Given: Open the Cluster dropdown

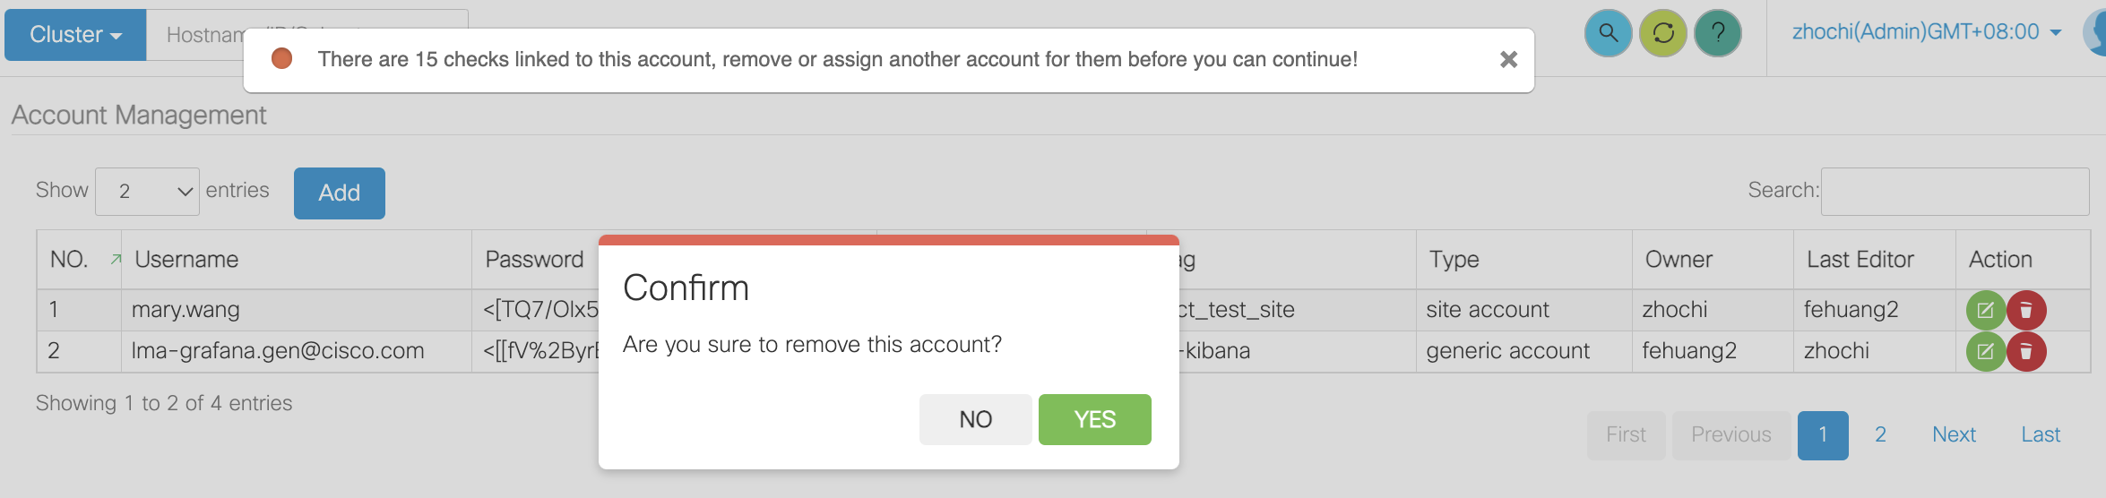Looking at the screenshot, I should pyautogui.click(x=75, y=35).
